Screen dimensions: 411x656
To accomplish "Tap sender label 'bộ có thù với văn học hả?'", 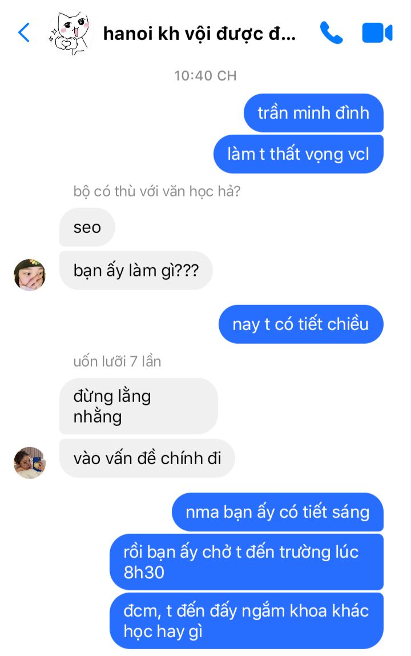I will [157, 191].
